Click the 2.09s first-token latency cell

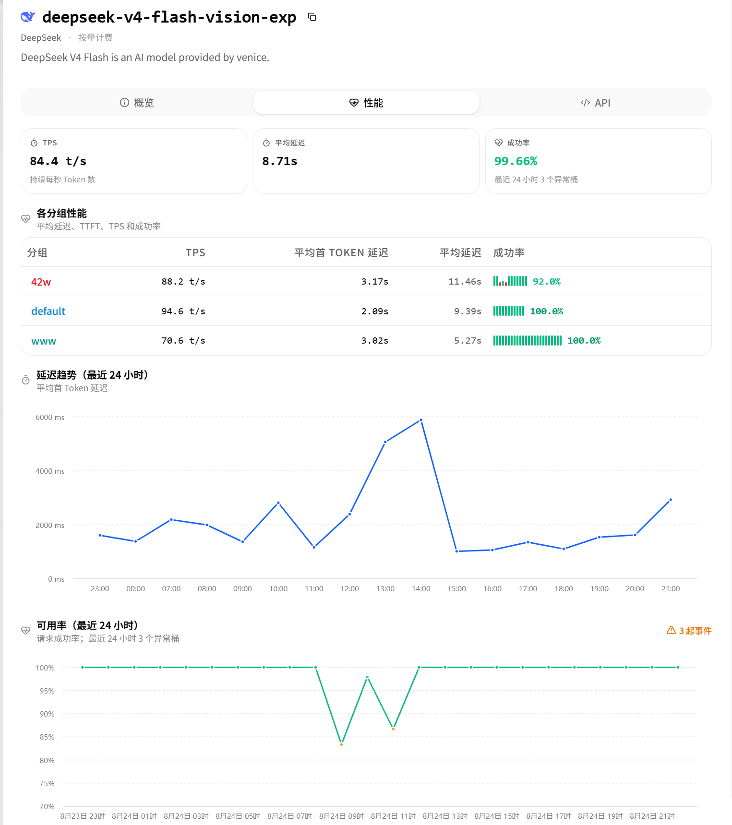point(375,311)
